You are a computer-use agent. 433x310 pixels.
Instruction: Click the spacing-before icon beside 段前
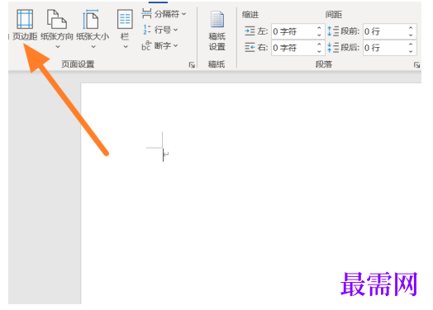point(333,31)
